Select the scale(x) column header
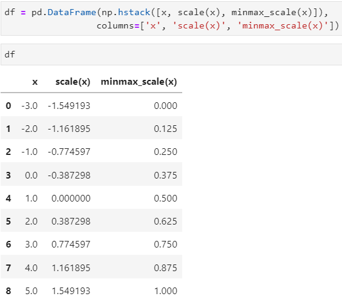This screenshot has width=342, height=302. (x=73, y=82)
